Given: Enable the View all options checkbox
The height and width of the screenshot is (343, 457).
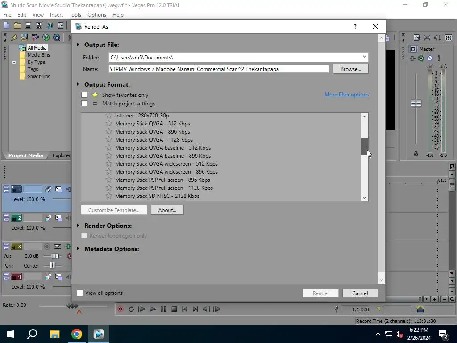Looking at the screenshot, I should [79, 293].
